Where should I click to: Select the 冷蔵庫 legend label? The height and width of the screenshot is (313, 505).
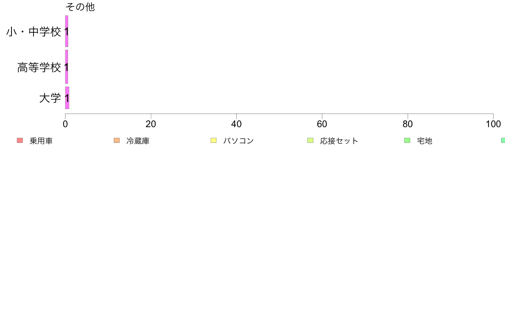[x=138, y=141]
